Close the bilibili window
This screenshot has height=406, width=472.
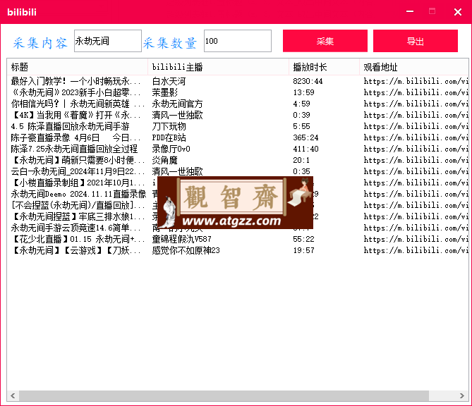(x=458, y=12)
